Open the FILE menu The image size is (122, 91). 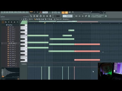[x=2, y=12]
